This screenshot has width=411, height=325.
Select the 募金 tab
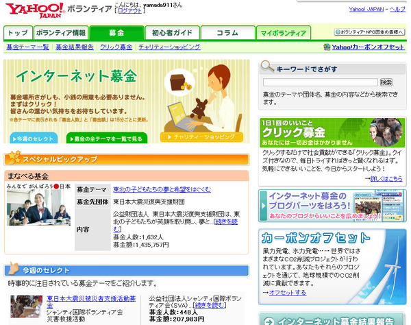(x=116, y=33)
